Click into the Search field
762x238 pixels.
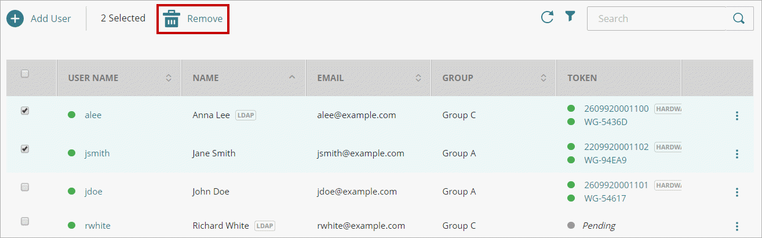(655, 19)
